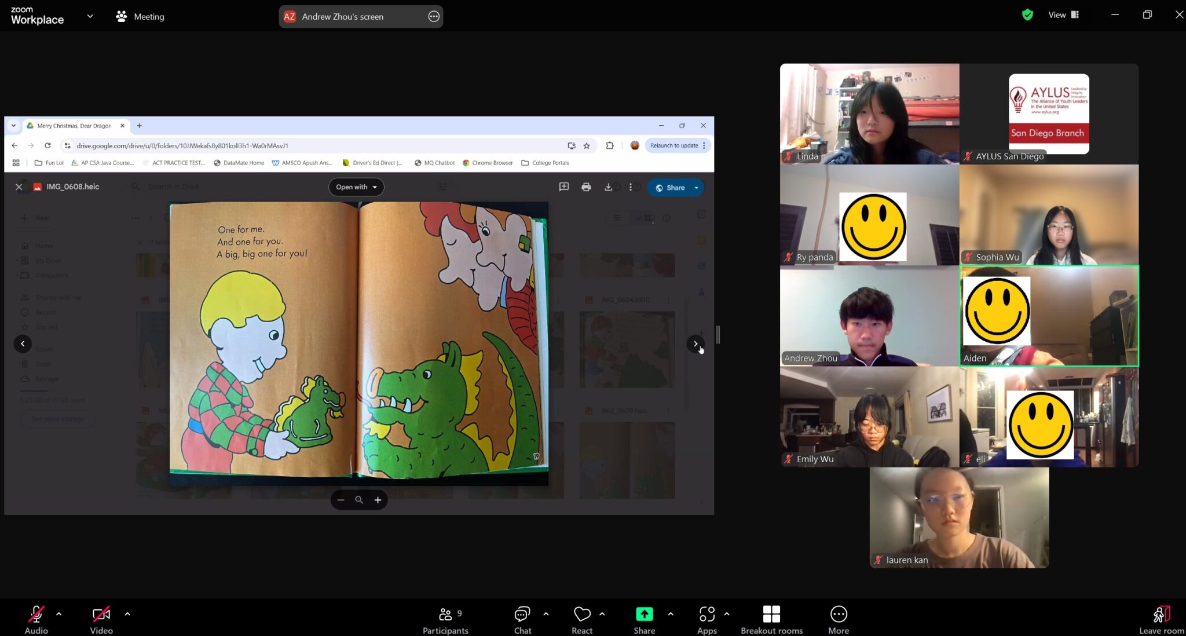Expand video options caret next to Video
Image resolution: width=1186 pixels, height=636 pixels.
pos(127,613)
